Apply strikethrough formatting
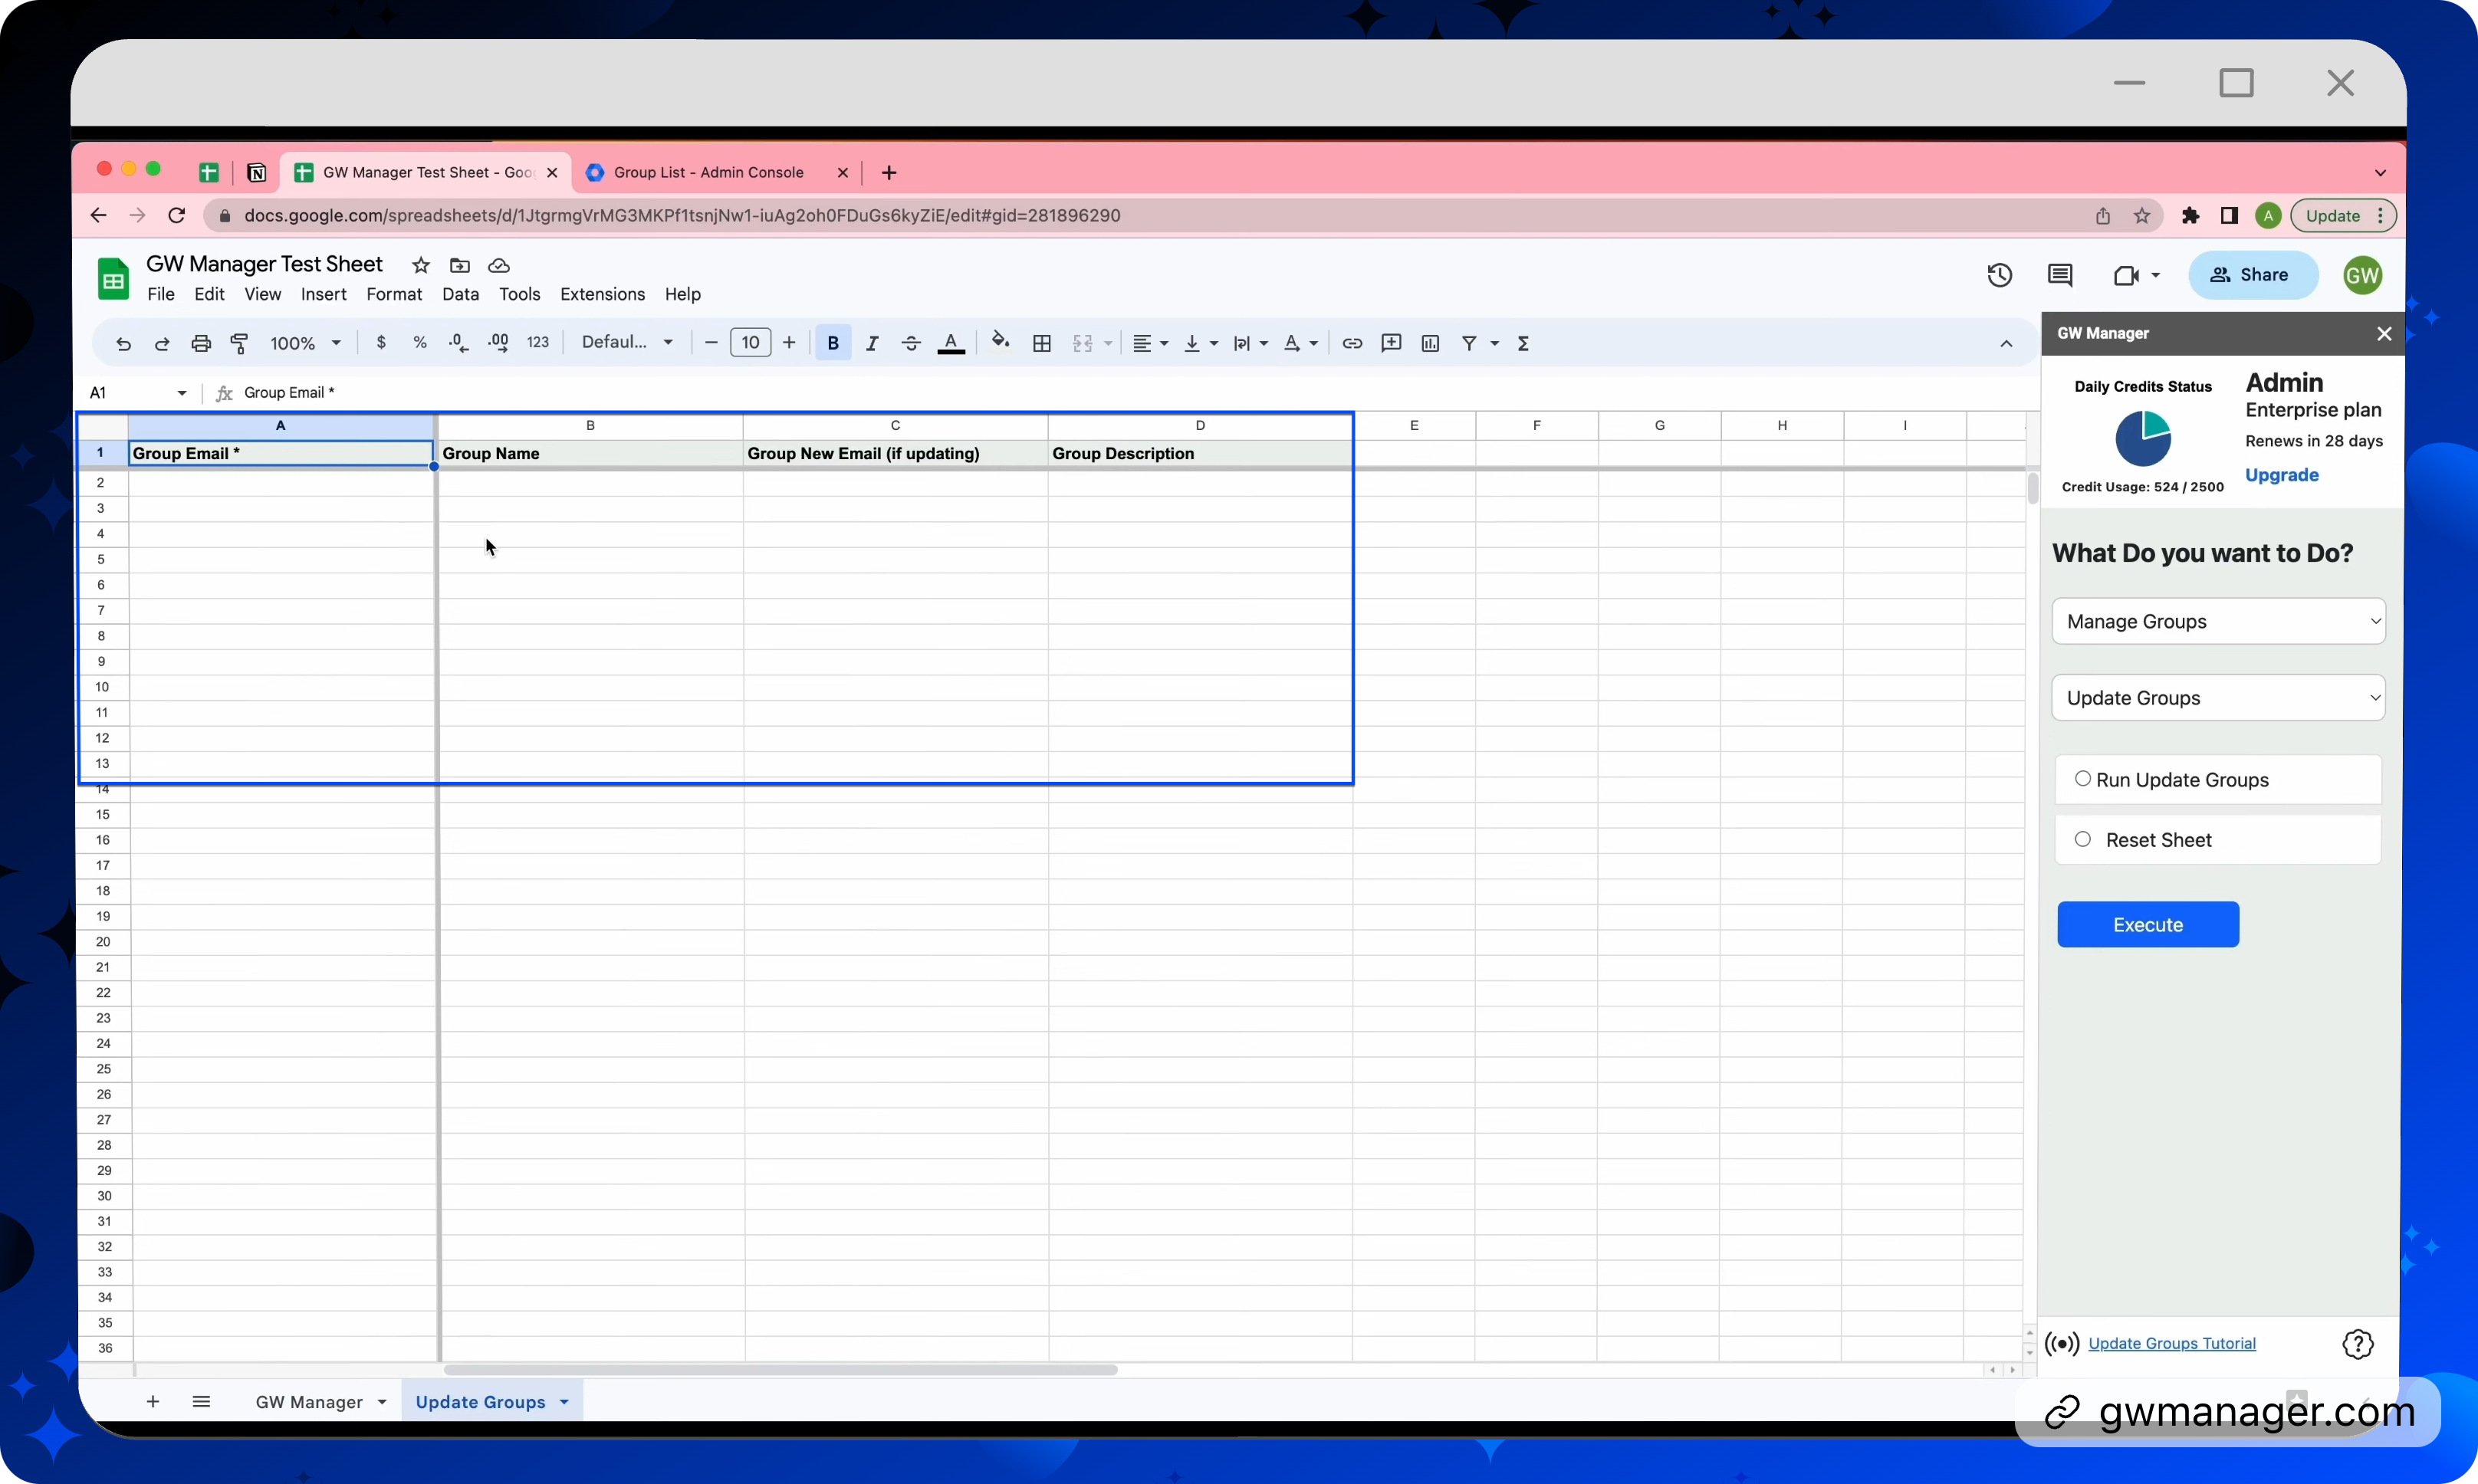 (911, 343)
